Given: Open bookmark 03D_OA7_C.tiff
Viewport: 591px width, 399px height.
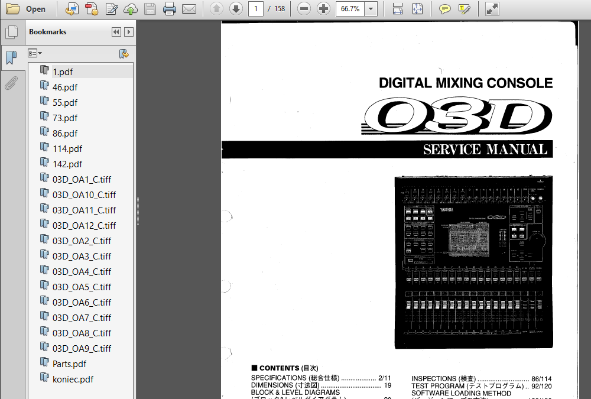Looking at the screenshot, I should pyautogui.click(x=82, y=318).
